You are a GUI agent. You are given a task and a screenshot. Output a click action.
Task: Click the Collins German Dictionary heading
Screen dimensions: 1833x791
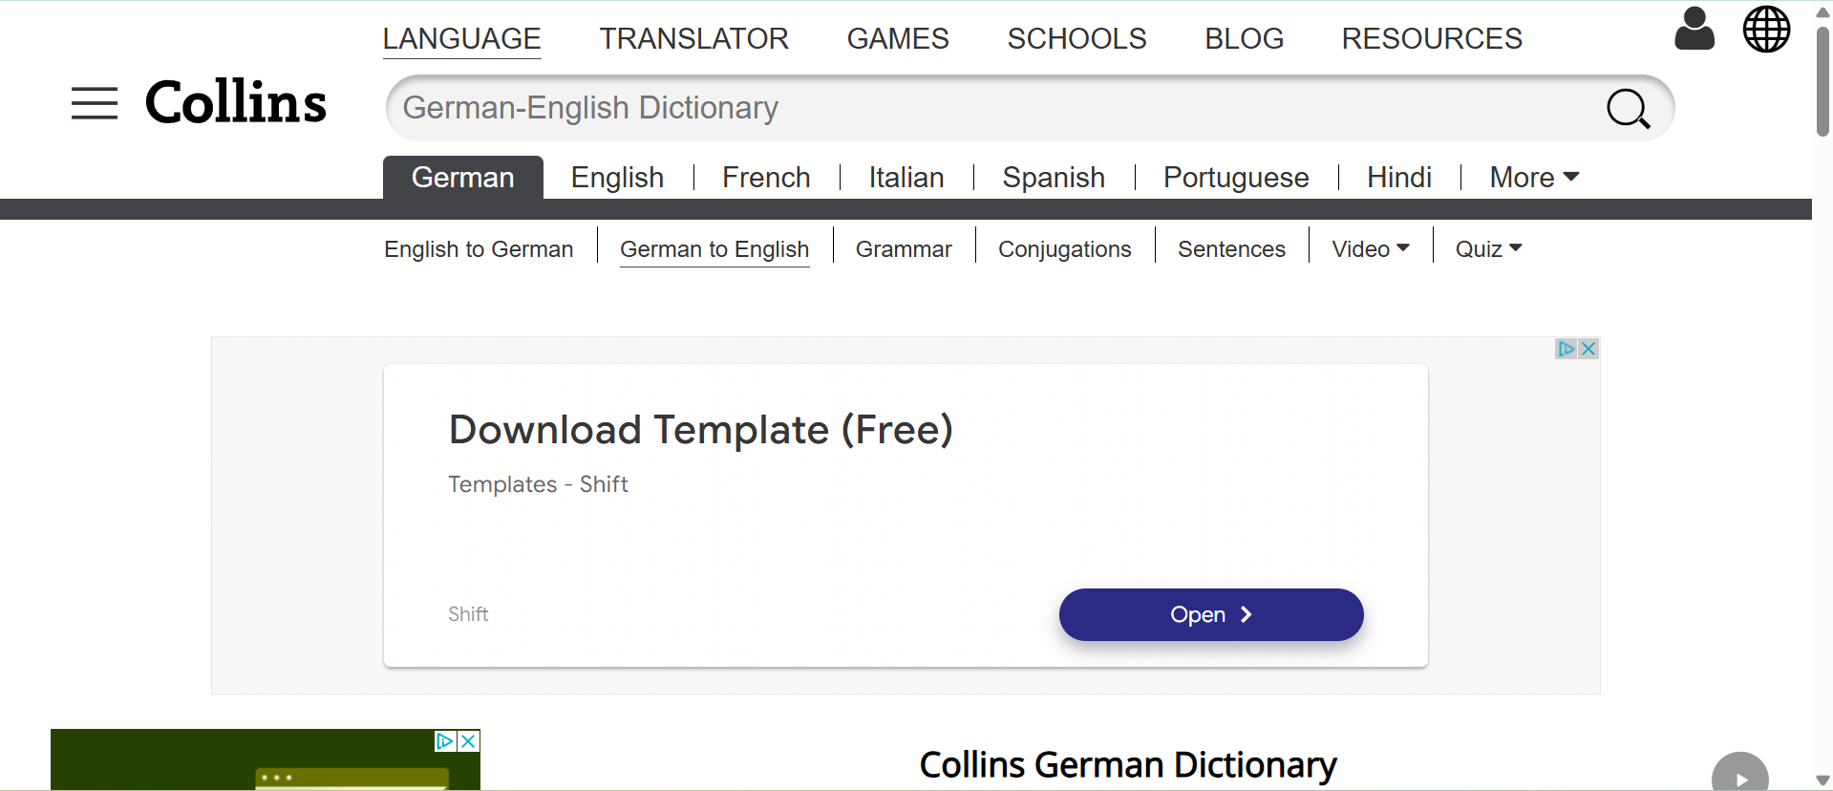click(1127, 765)
